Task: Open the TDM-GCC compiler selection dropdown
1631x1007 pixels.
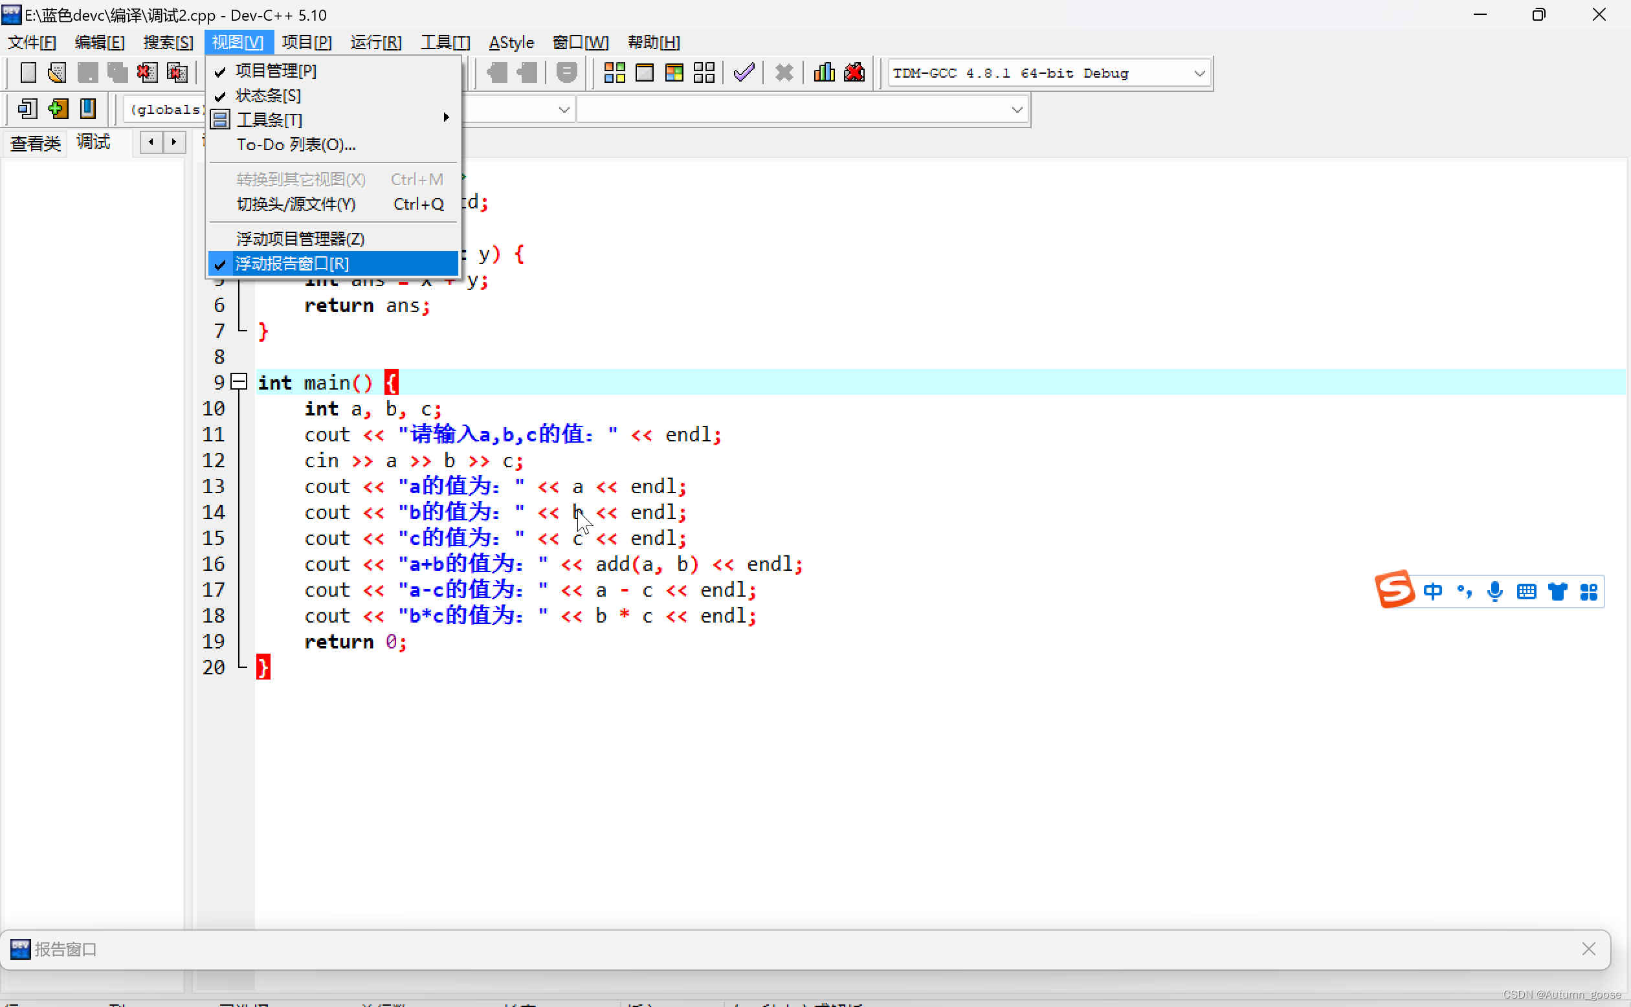Action: pos(1199,73)
